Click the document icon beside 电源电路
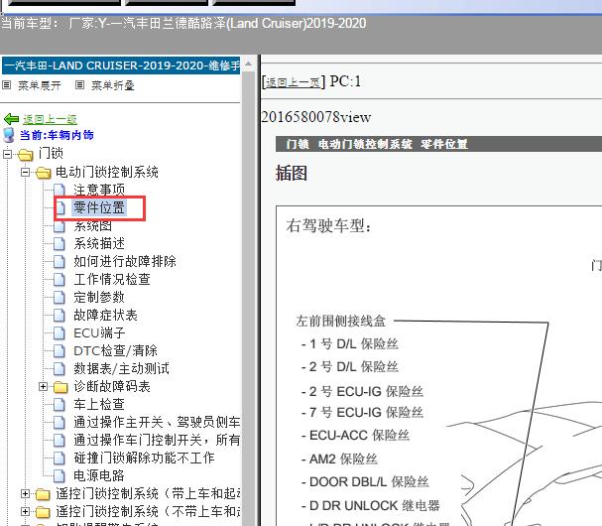 click(x=60, y=475)
